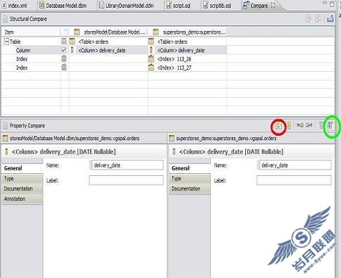Click the Copy from Left to Right icon

pos(278,126)
